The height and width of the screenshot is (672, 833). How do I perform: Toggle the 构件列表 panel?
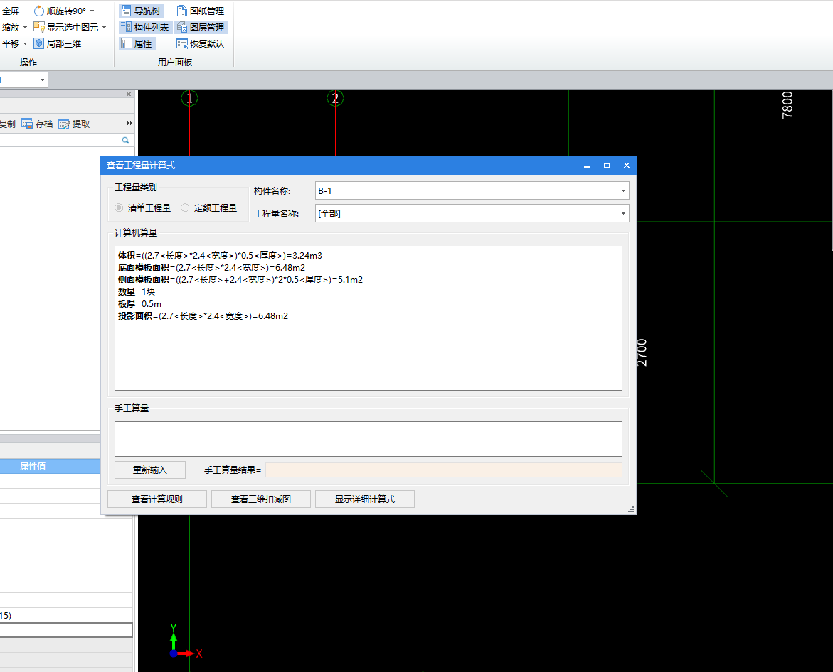(x=145, y=27)
